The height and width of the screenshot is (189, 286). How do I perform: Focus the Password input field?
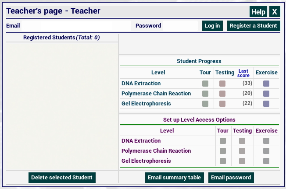[180, 26]
